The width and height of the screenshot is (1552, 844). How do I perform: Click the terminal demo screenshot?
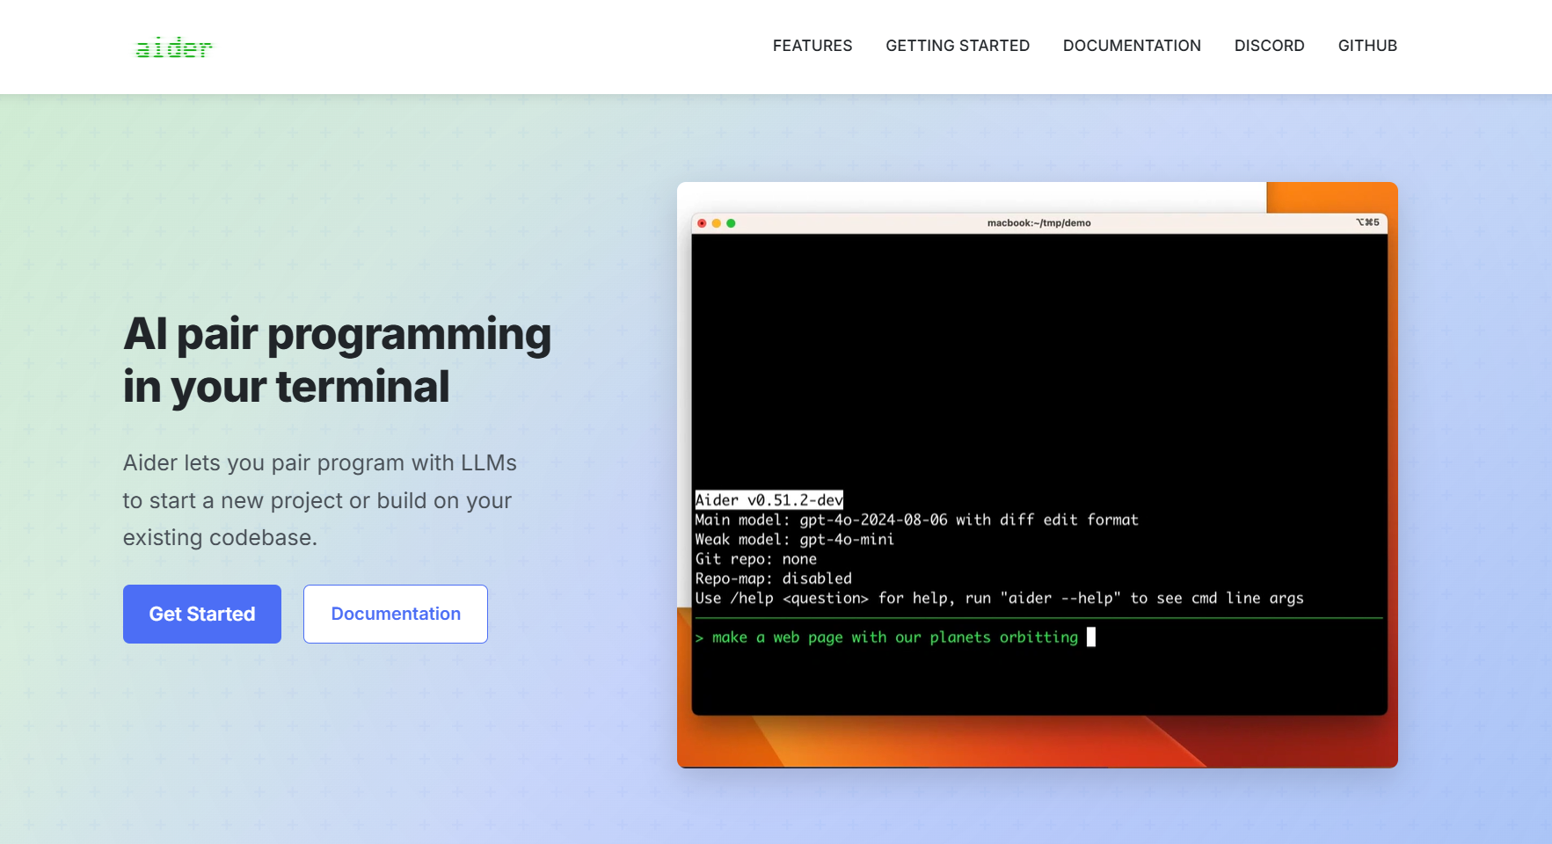[1038, 475]
